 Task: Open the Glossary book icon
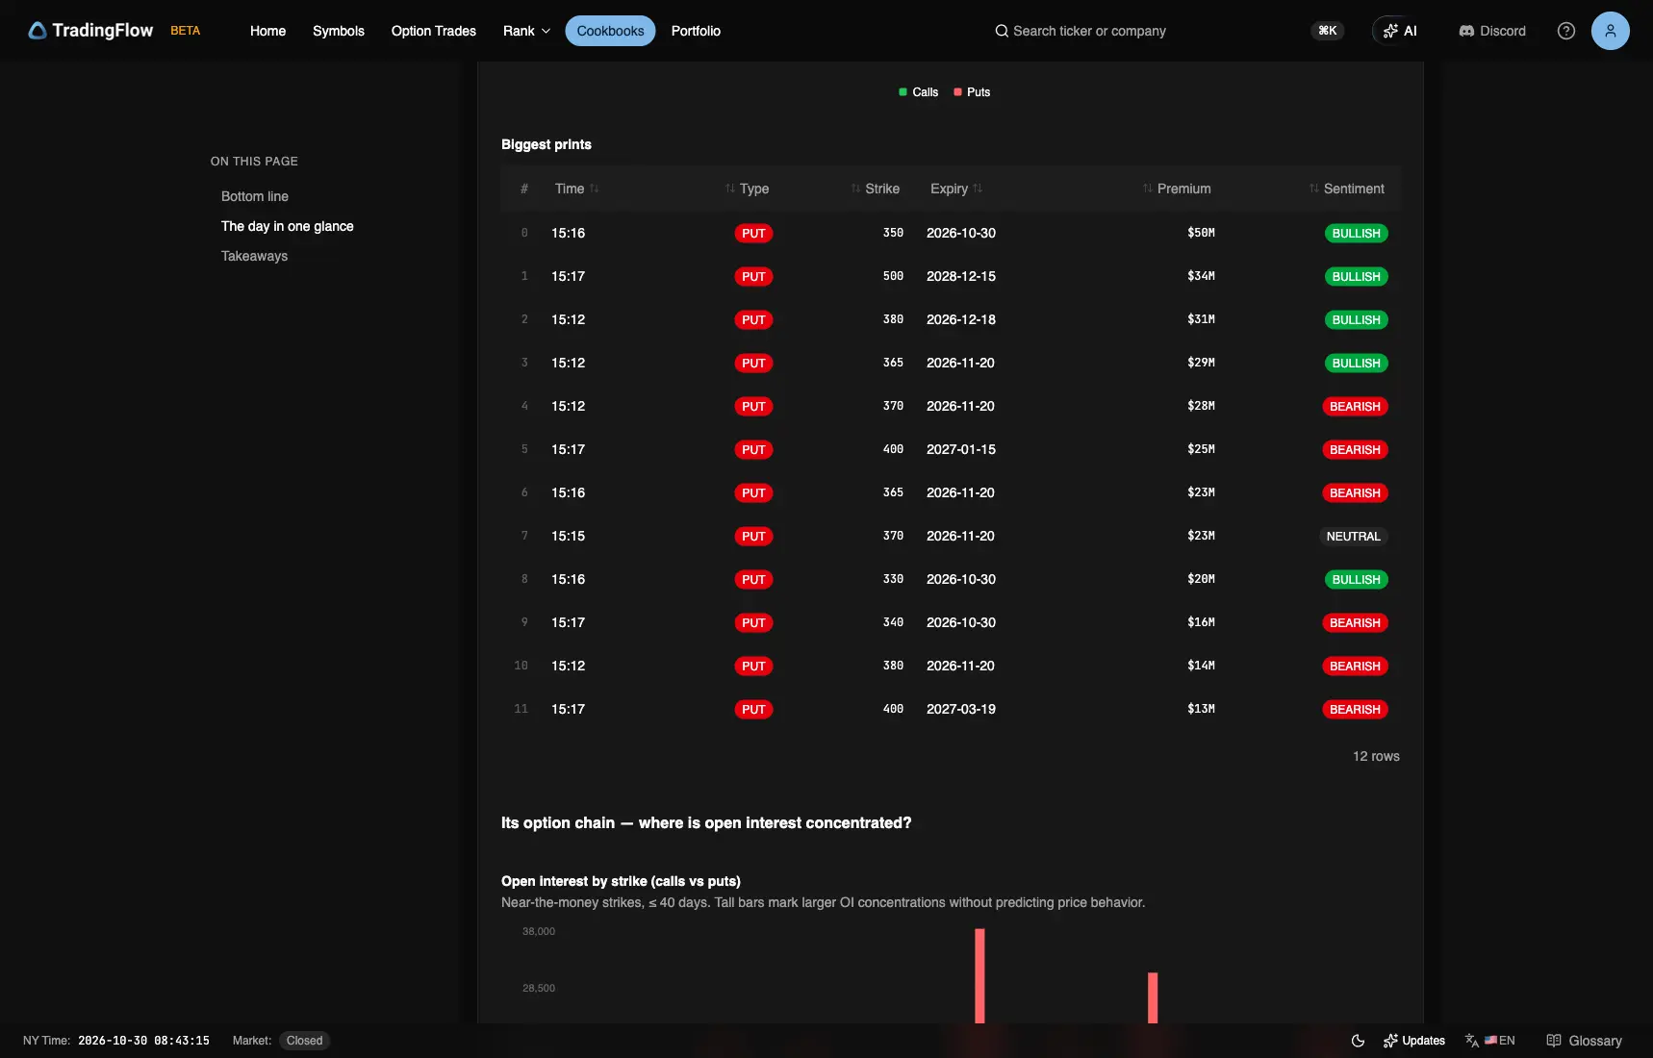pos(1553,1041)
